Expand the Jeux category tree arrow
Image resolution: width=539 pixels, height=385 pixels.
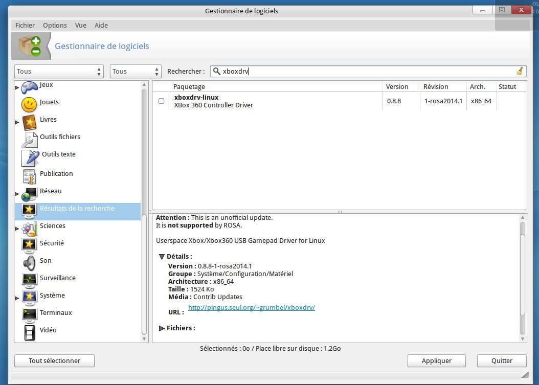(17, 87)
